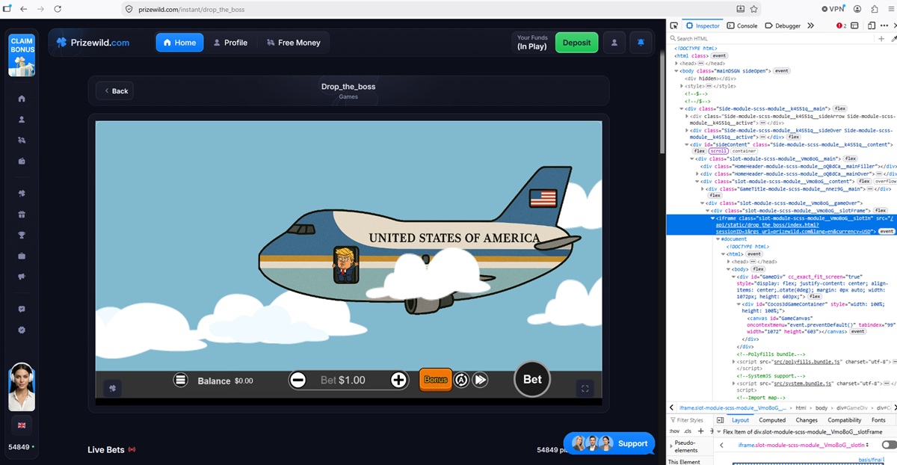
Task: Open the notifications bell icon
Action: coord(641,43)
